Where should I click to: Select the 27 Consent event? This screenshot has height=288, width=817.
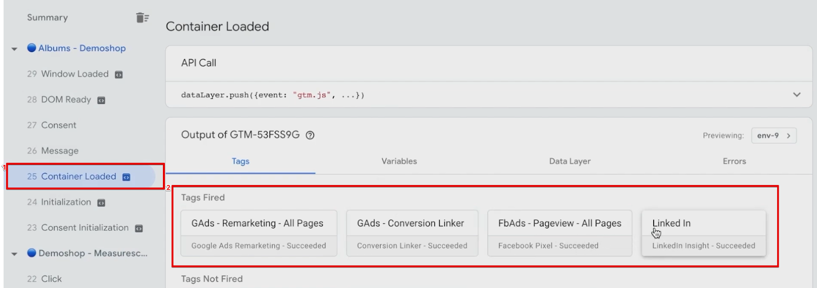coord(52,125)
